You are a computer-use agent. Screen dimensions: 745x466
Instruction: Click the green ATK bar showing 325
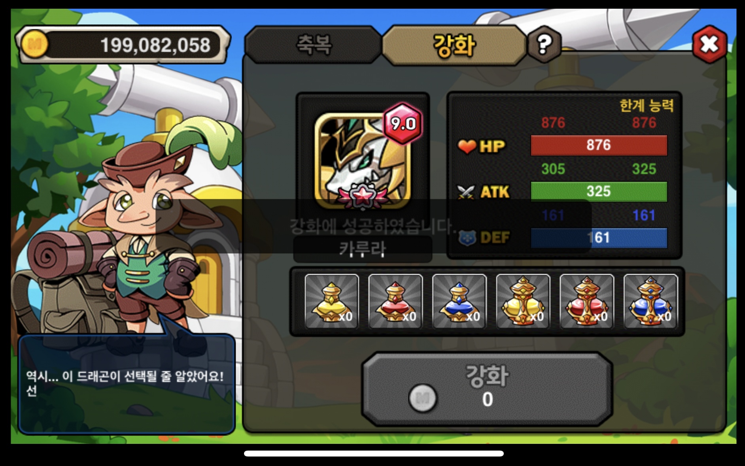click(599, 191)
